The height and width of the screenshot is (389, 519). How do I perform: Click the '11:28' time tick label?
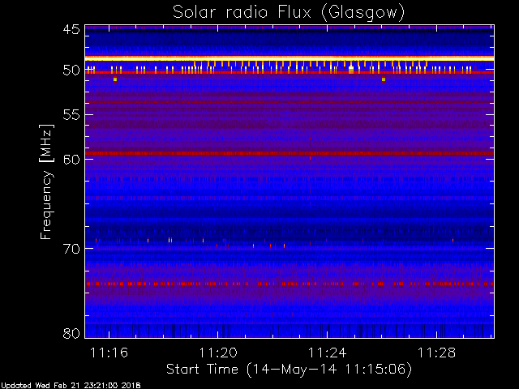coord(436,353)
